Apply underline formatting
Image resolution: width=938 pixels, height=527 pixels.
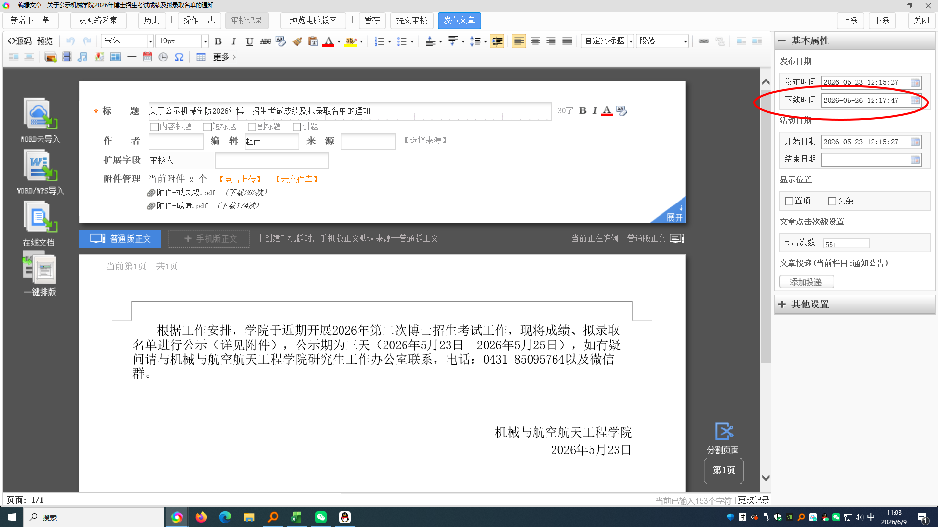249,41
